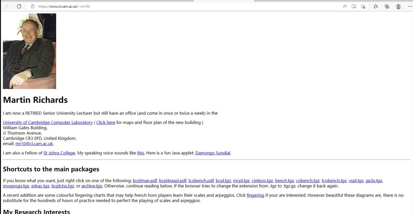
Task: Open Damongo Sundial applet link
Action: (x=213, y=153)
